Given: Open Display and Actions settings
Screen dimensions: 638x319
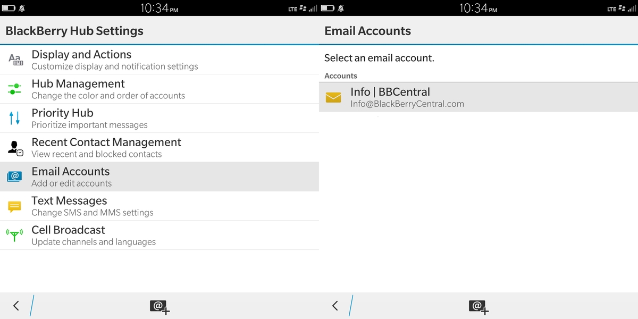Looking at the screenshot, I should pyautogui.click(x=159, y=60).
